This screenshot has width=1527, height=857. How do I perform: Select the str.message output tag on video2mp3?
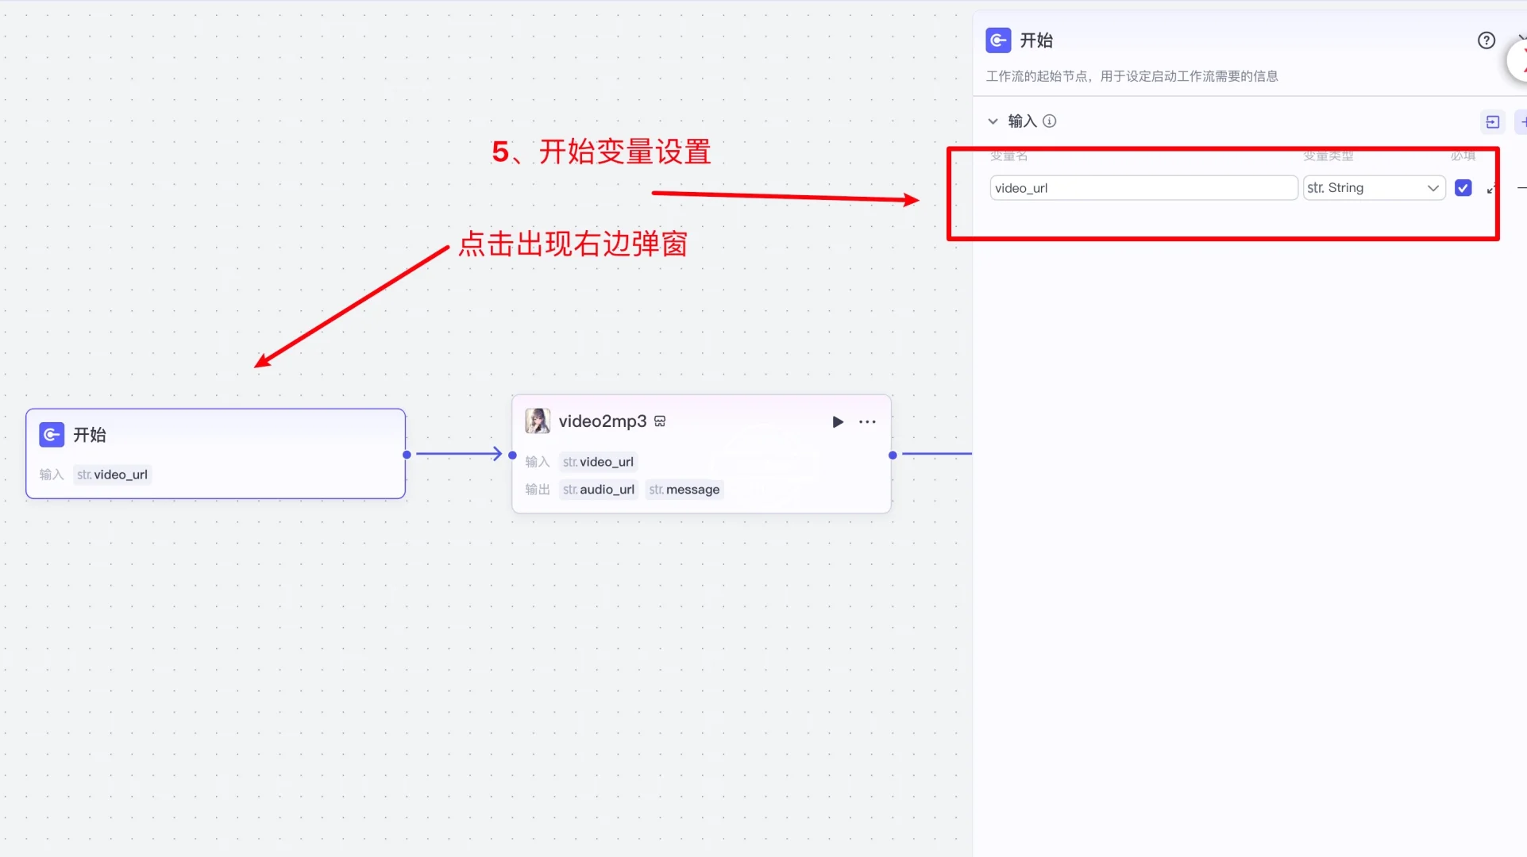(x=684, y=490)
